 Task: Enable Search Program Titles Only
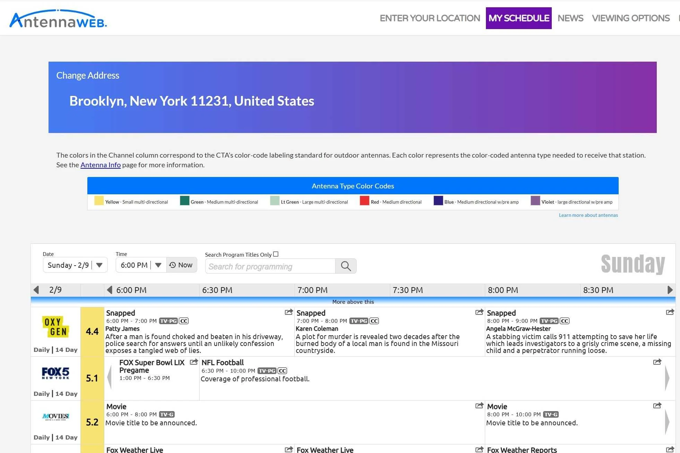tap(276, 254)
